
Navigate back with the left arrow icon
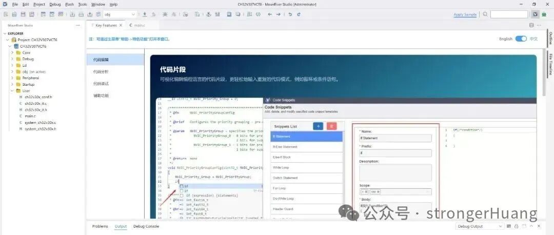pos(270,14)
